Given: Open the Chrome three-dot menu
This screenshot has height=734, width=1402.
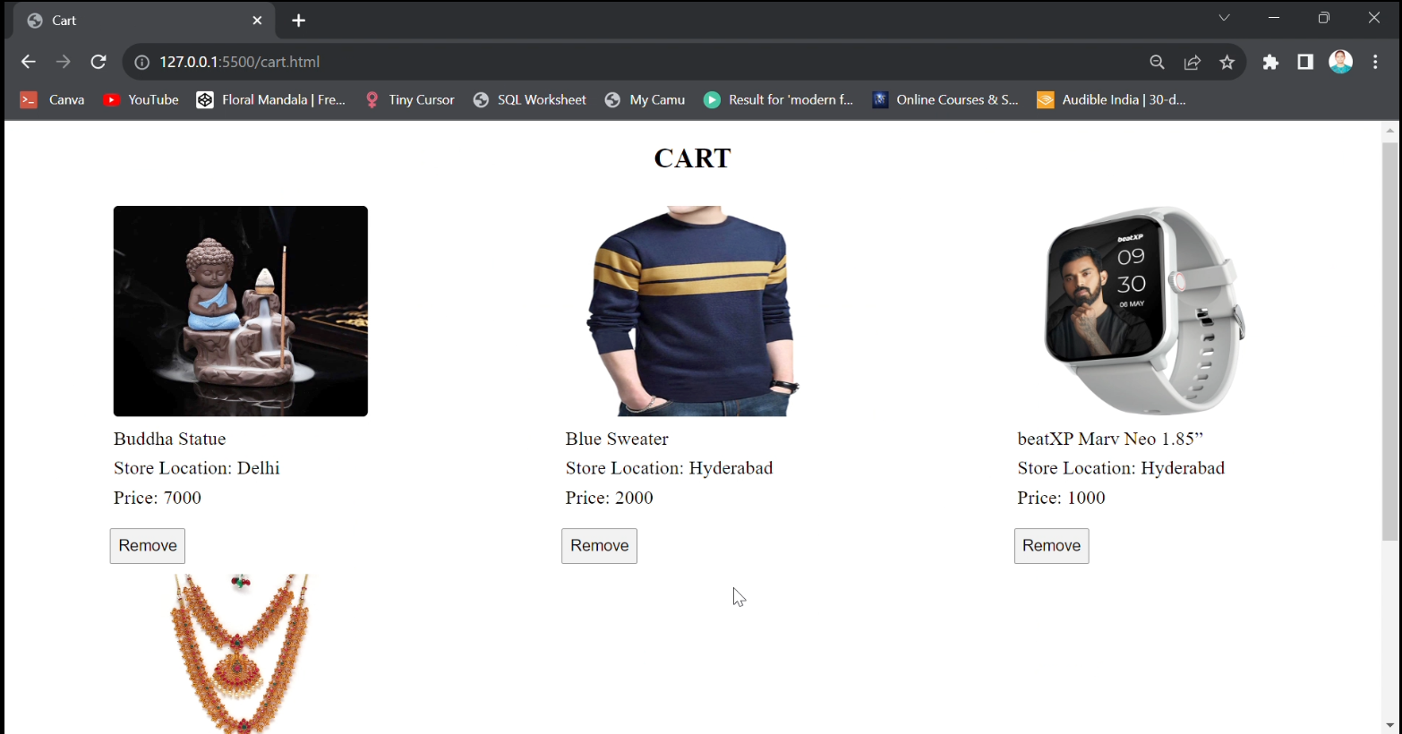Looking at the screenshot, I should [x=1376, y=62].
